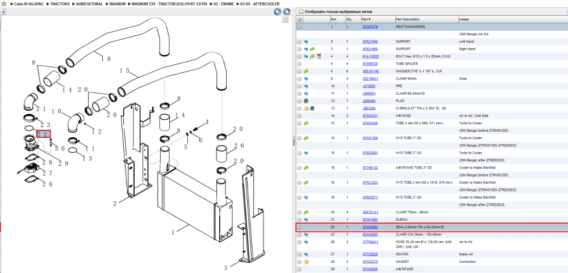Click the red list icon in BOLT row 4
The height and width of the screenshot is (273, 568).
coord(319,57)
